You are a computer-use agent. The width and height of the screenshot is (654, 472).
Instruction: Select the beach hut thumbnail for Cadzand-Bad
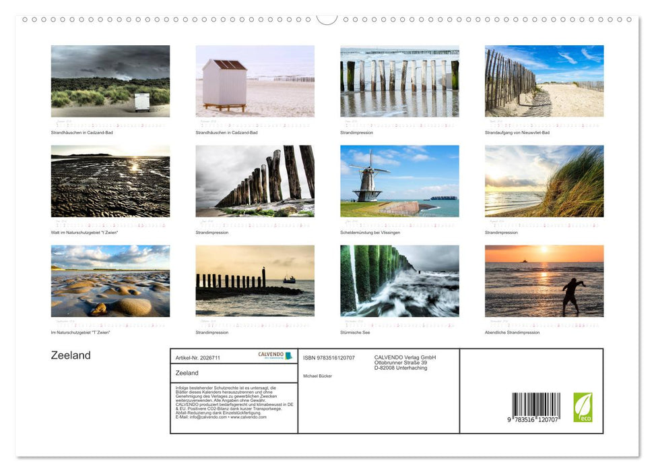point(255,80)
